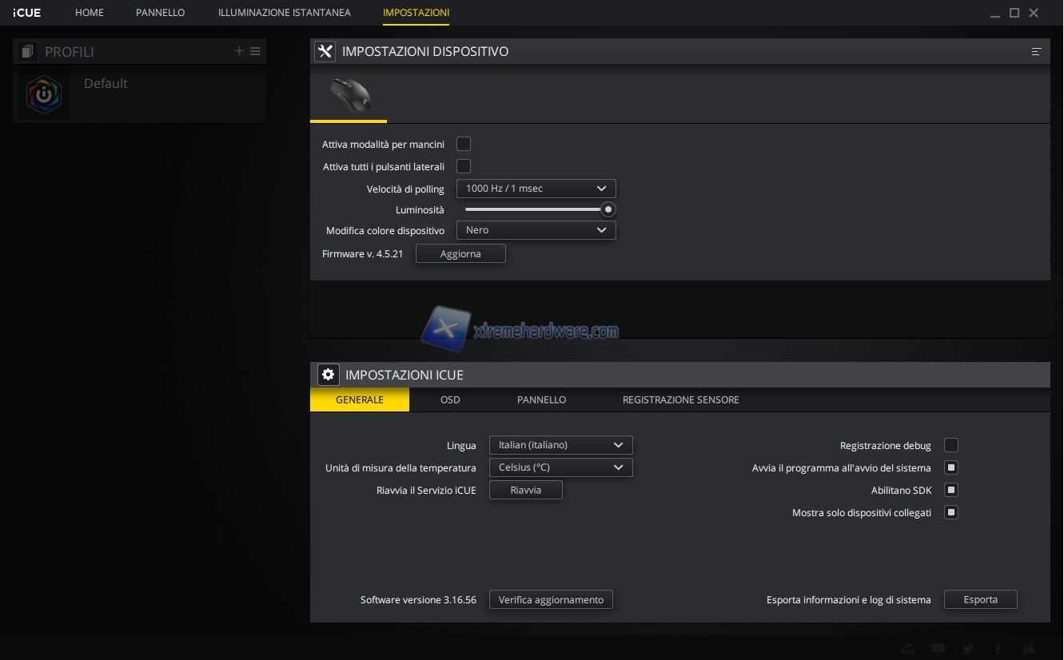This screenshot has height=660, width=1064.
Task: Open the 'Illuminazione Istantanea' top menu
Action: (284, 13)
